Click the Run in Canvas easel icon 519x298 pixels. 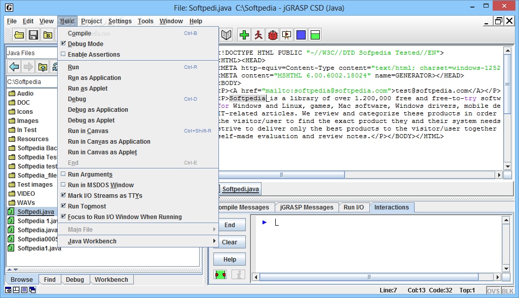tap(287, 35)
